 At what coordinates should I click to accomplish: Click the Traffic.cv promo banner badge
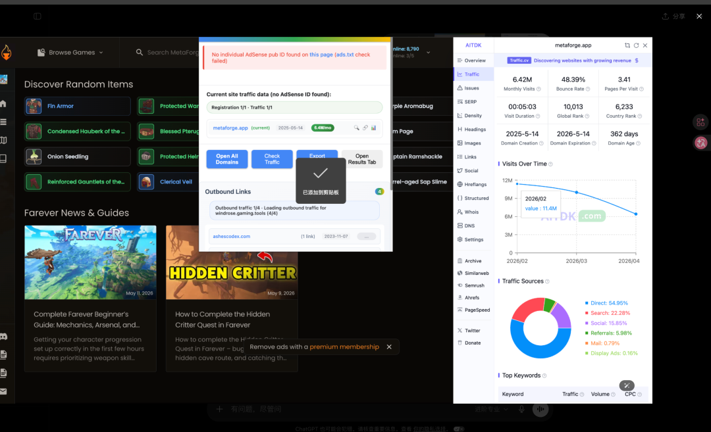click(519, 60)
